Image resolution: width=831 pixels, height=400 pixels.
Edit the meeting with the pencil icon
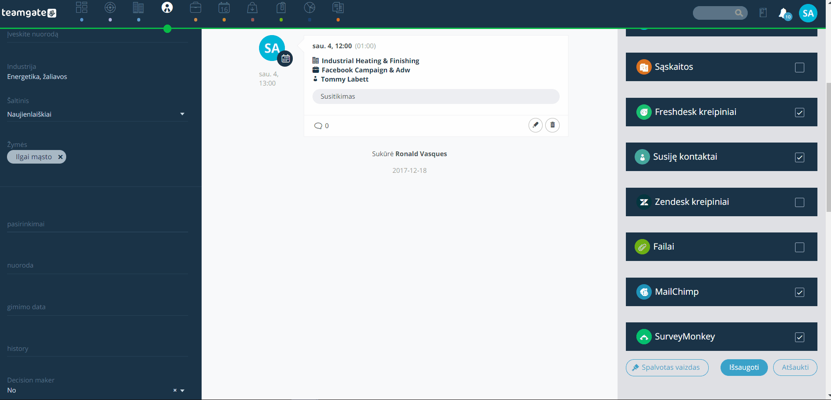pos(535,125)
